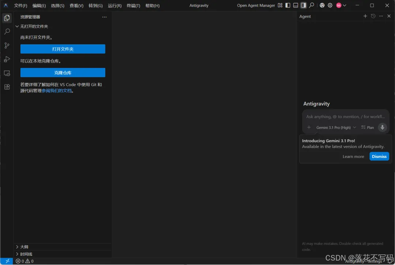Click the add context plus icon in chat box
Image resolution: width=395 pixels, height=265 pixels.
tap(309, 127)
